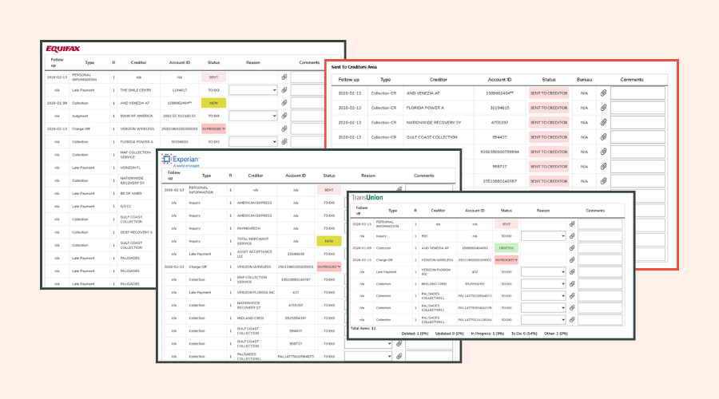Image resolution: width=719 pixels, height=399 pixels.
Task: Click Status column header in Experian table
Action: (x=329, y=176)
